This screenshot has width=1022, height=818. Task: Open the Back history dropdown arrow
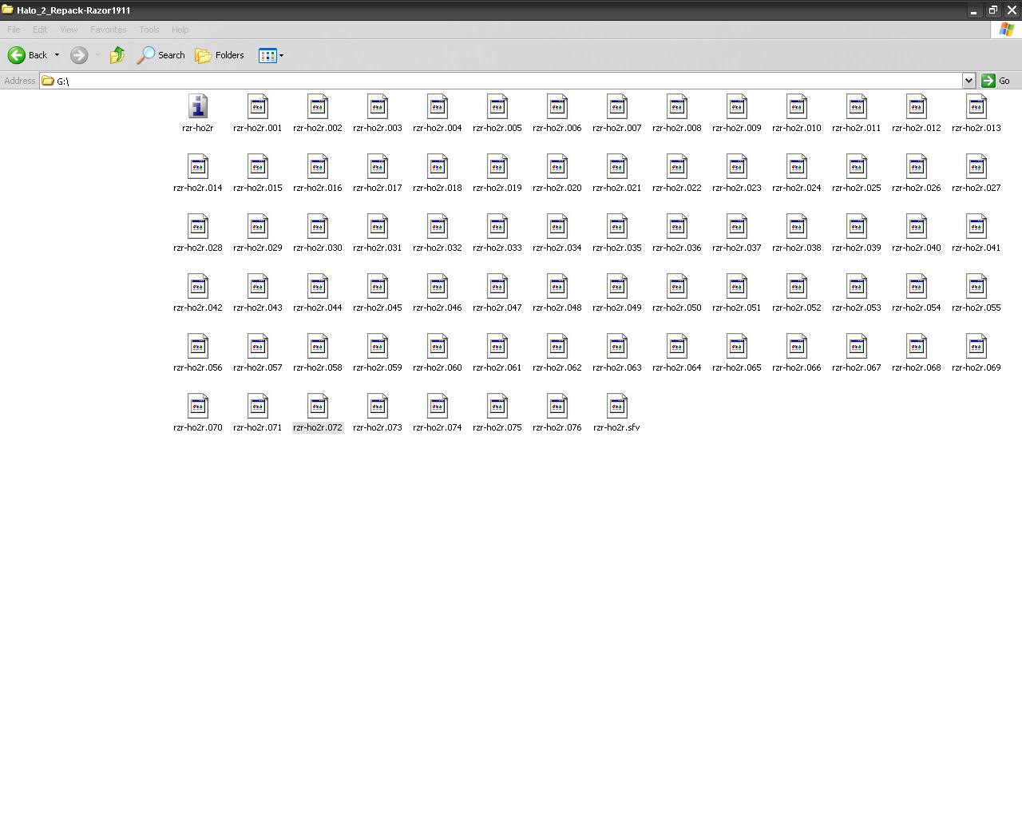pyautogui.click(x=57, y=55)
